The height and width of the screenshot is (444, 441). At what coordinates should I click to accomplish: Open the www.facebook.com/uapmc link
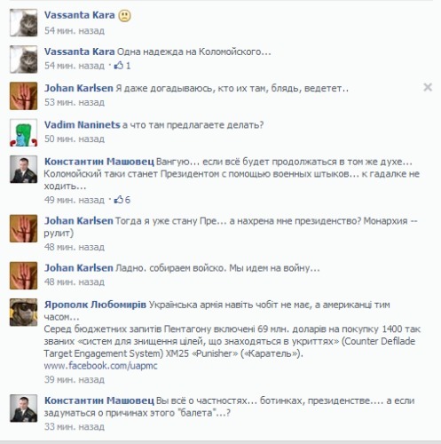[100, 366]
